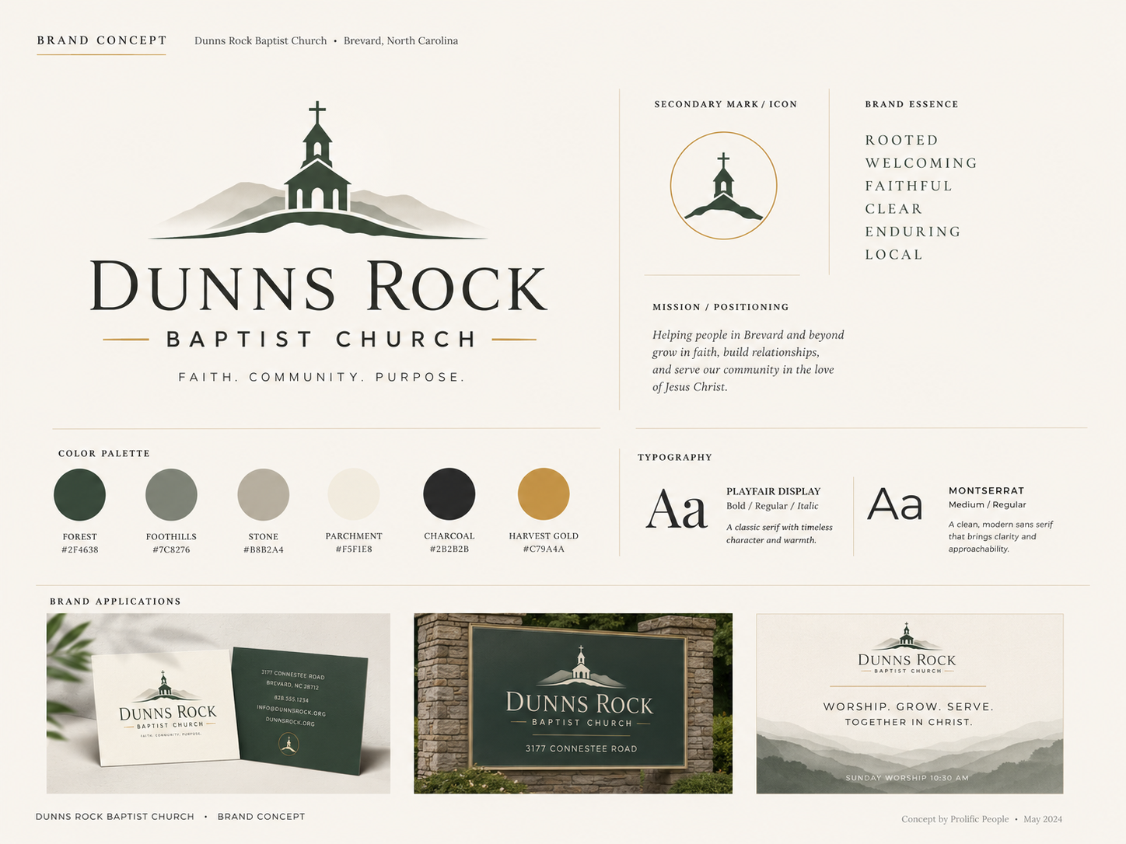Click hex code '#2B2B2B'
This screenshot has height=844, width=1126.
tap(449, 549)
